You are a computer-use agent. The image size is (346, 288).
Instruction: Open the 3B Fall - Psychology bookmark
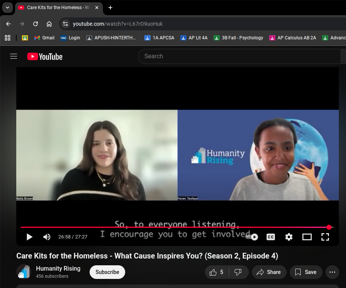click(238, 38)
